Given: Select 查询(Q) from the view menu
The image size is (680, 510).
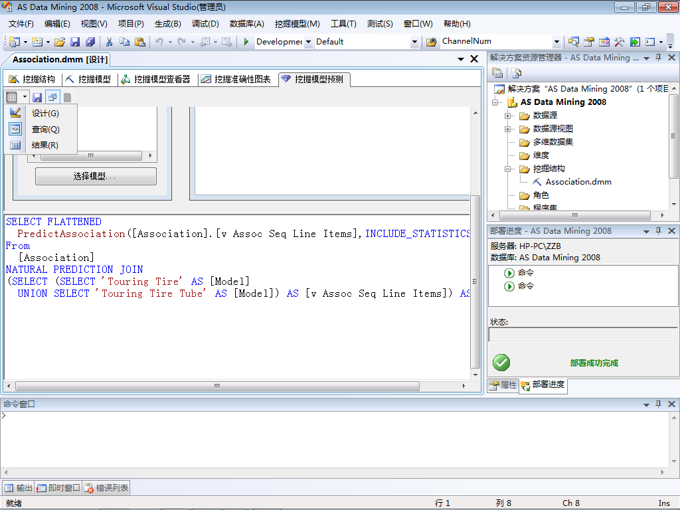Looking at the screenshot, I should tap(41, 129).
